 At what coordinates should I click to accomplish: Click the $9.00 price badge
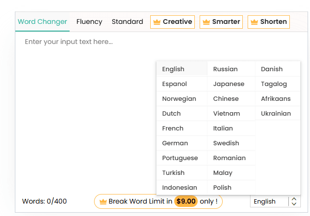click(x=186, y=202)
